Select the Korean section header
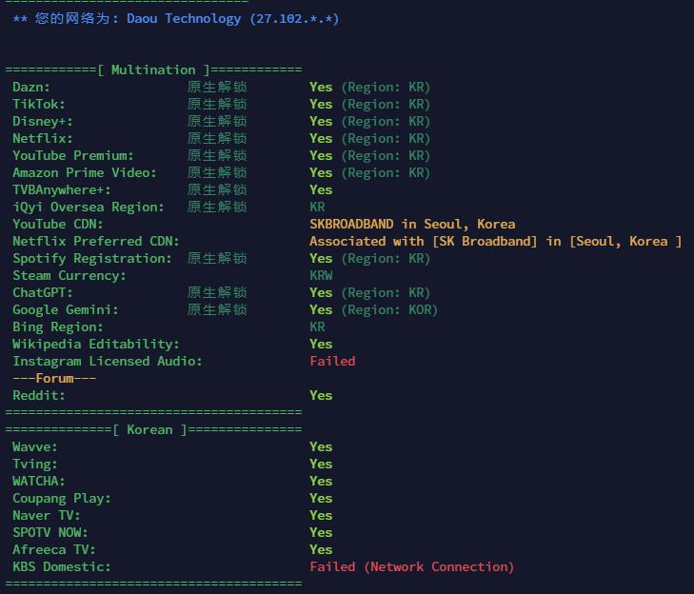This screenshot has height=594, width=694. (153, 429)
